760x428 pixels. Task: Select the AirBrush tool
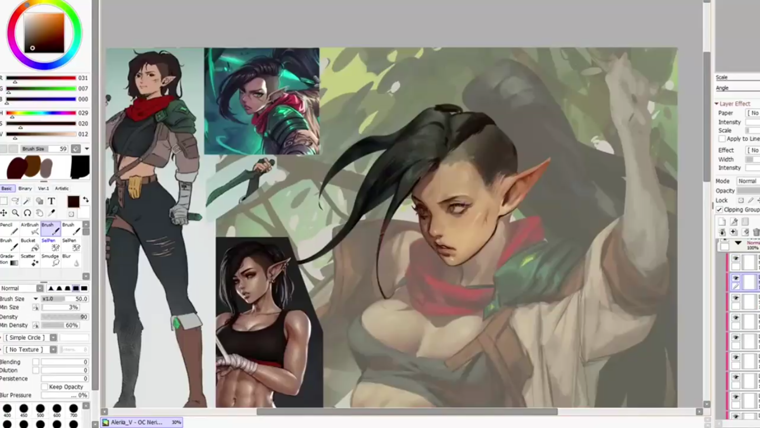coord(30,229)
